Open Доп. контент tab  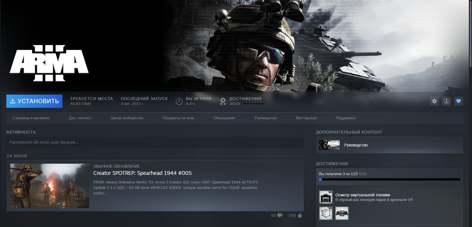[80, 118]
